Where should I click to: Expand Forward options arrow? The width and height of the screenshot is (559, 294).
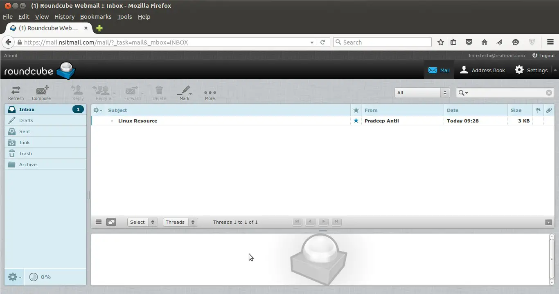pyautogui.click(x=142, y=93)
